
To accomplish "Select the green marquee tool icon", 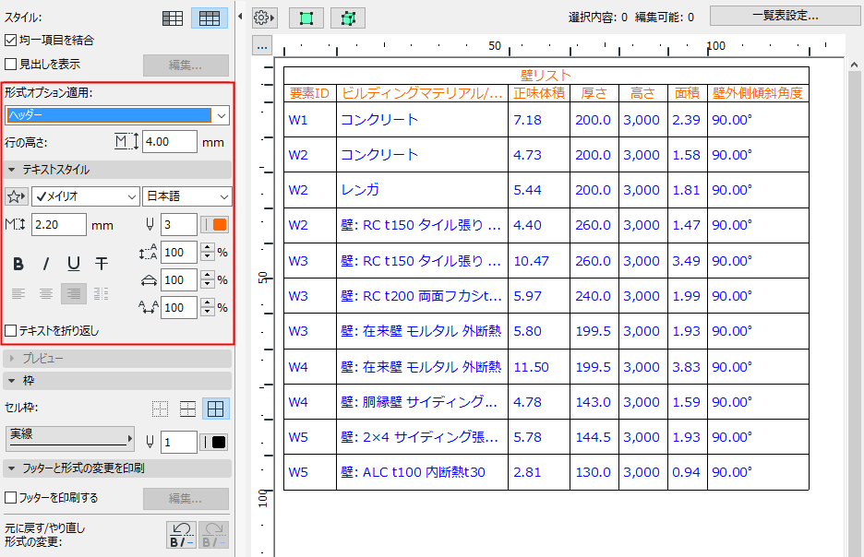I will (306, 17).
